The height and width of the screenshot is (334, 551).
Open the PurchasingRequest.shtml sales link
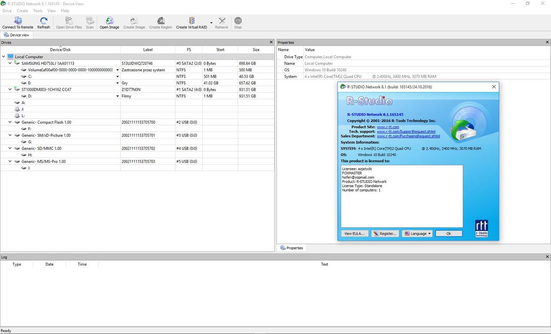[x=408, y=136]
